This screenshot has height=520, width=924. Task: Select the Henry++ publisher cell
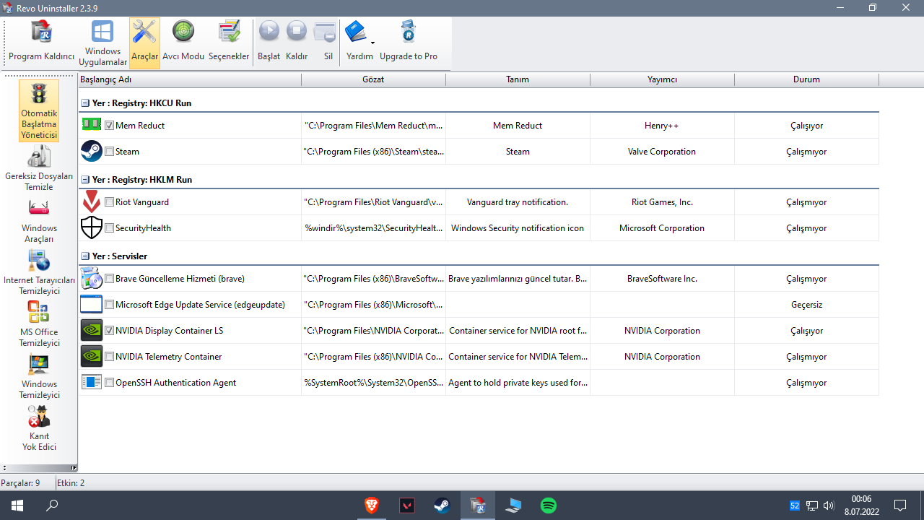[662, 126]
